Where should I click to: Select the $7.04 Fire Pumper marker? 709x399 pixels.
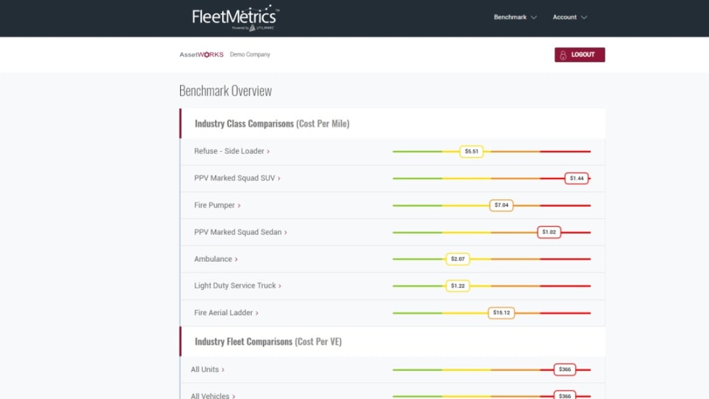click(501, 205)
